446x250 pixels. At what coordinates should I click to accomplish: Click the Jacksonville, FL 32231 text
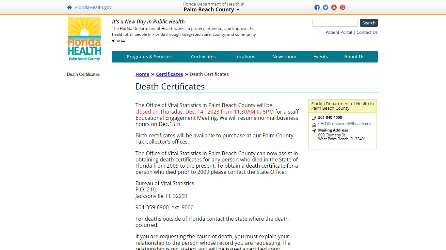pos(162,196)
